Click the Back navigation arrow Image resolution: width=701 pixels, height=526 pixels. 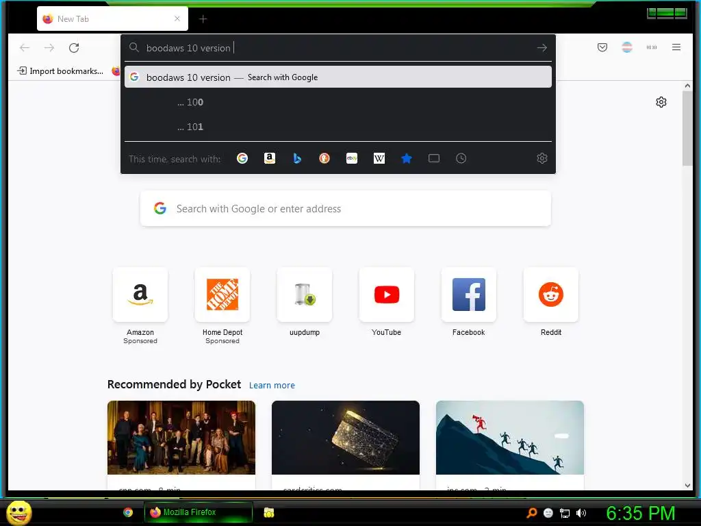pyautogui.click(x=25, y=48)
